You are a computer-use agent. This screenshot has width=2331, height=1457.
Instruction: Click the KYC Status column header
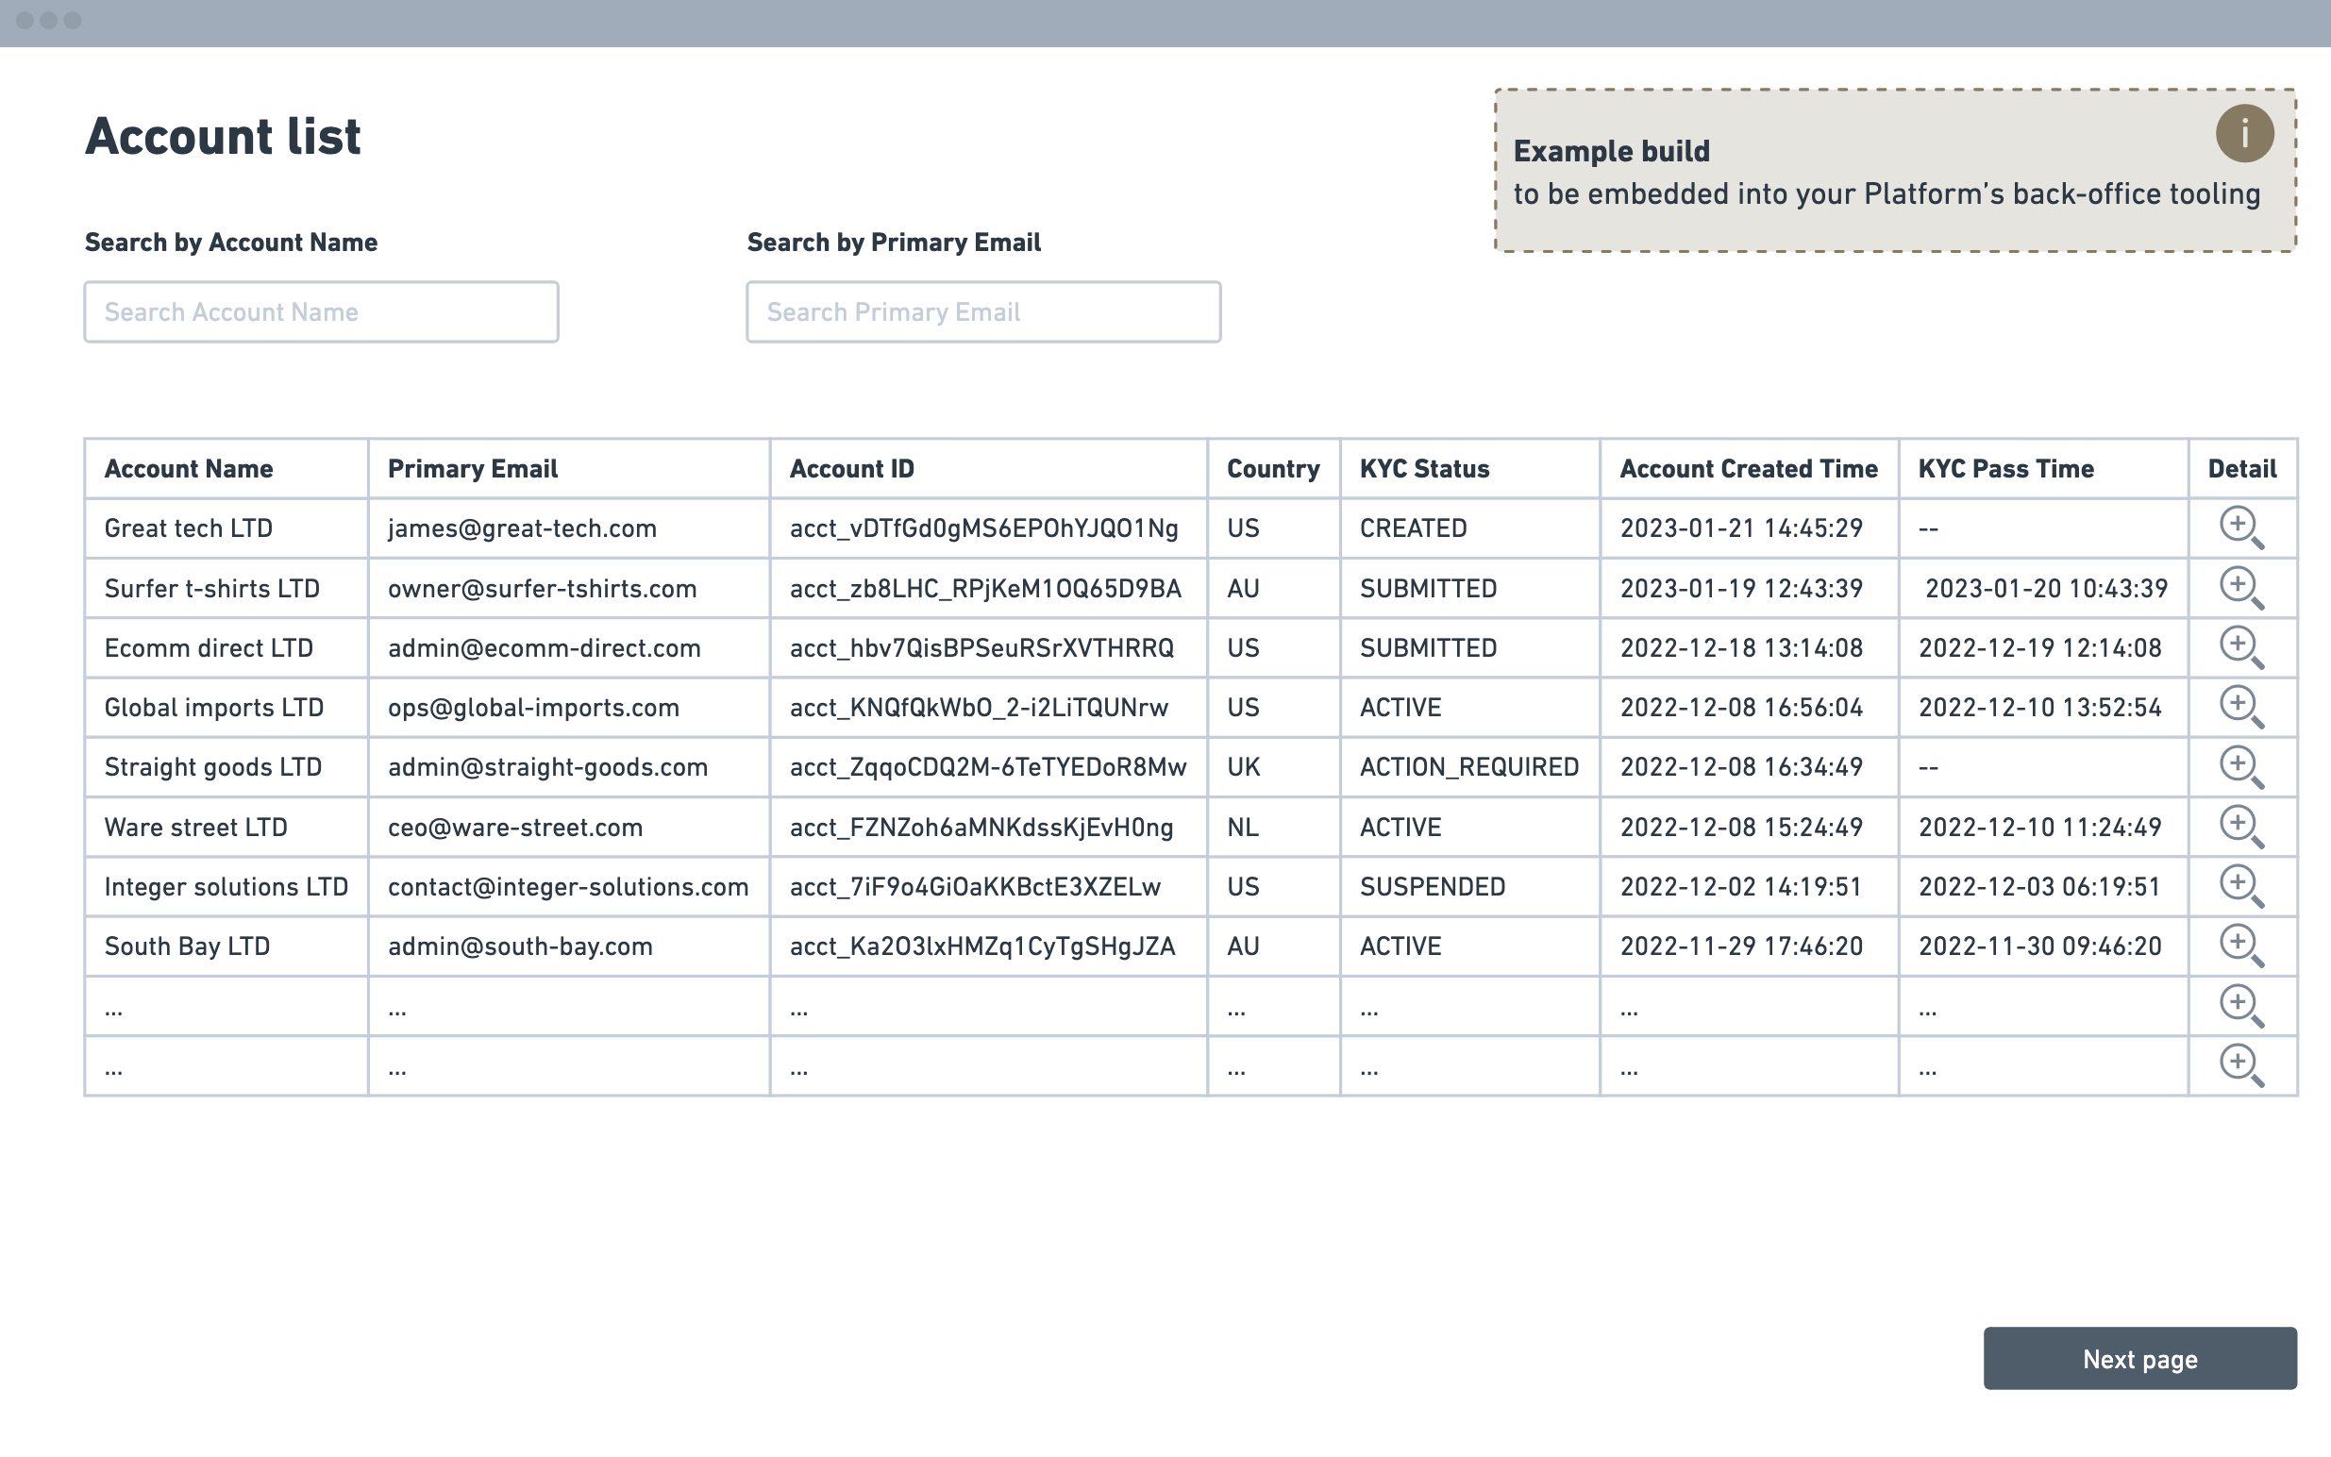pyautogui.click(x=1424, y=468)
